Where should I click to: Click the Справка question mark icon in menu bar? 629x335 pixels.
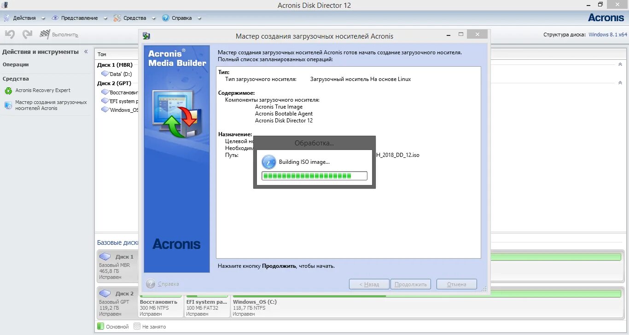[166, 18]
